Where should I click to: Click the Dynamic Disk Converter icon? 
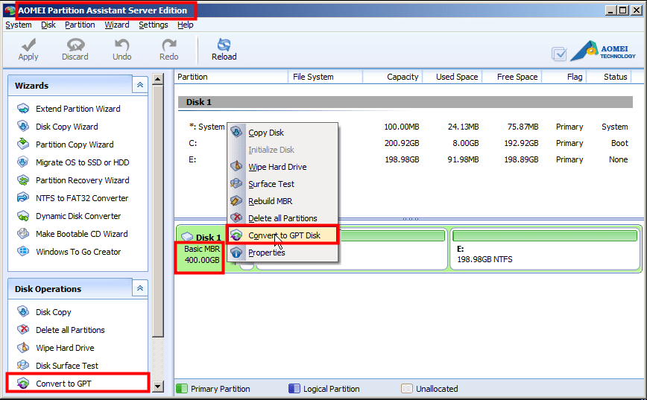coord(23,216)
